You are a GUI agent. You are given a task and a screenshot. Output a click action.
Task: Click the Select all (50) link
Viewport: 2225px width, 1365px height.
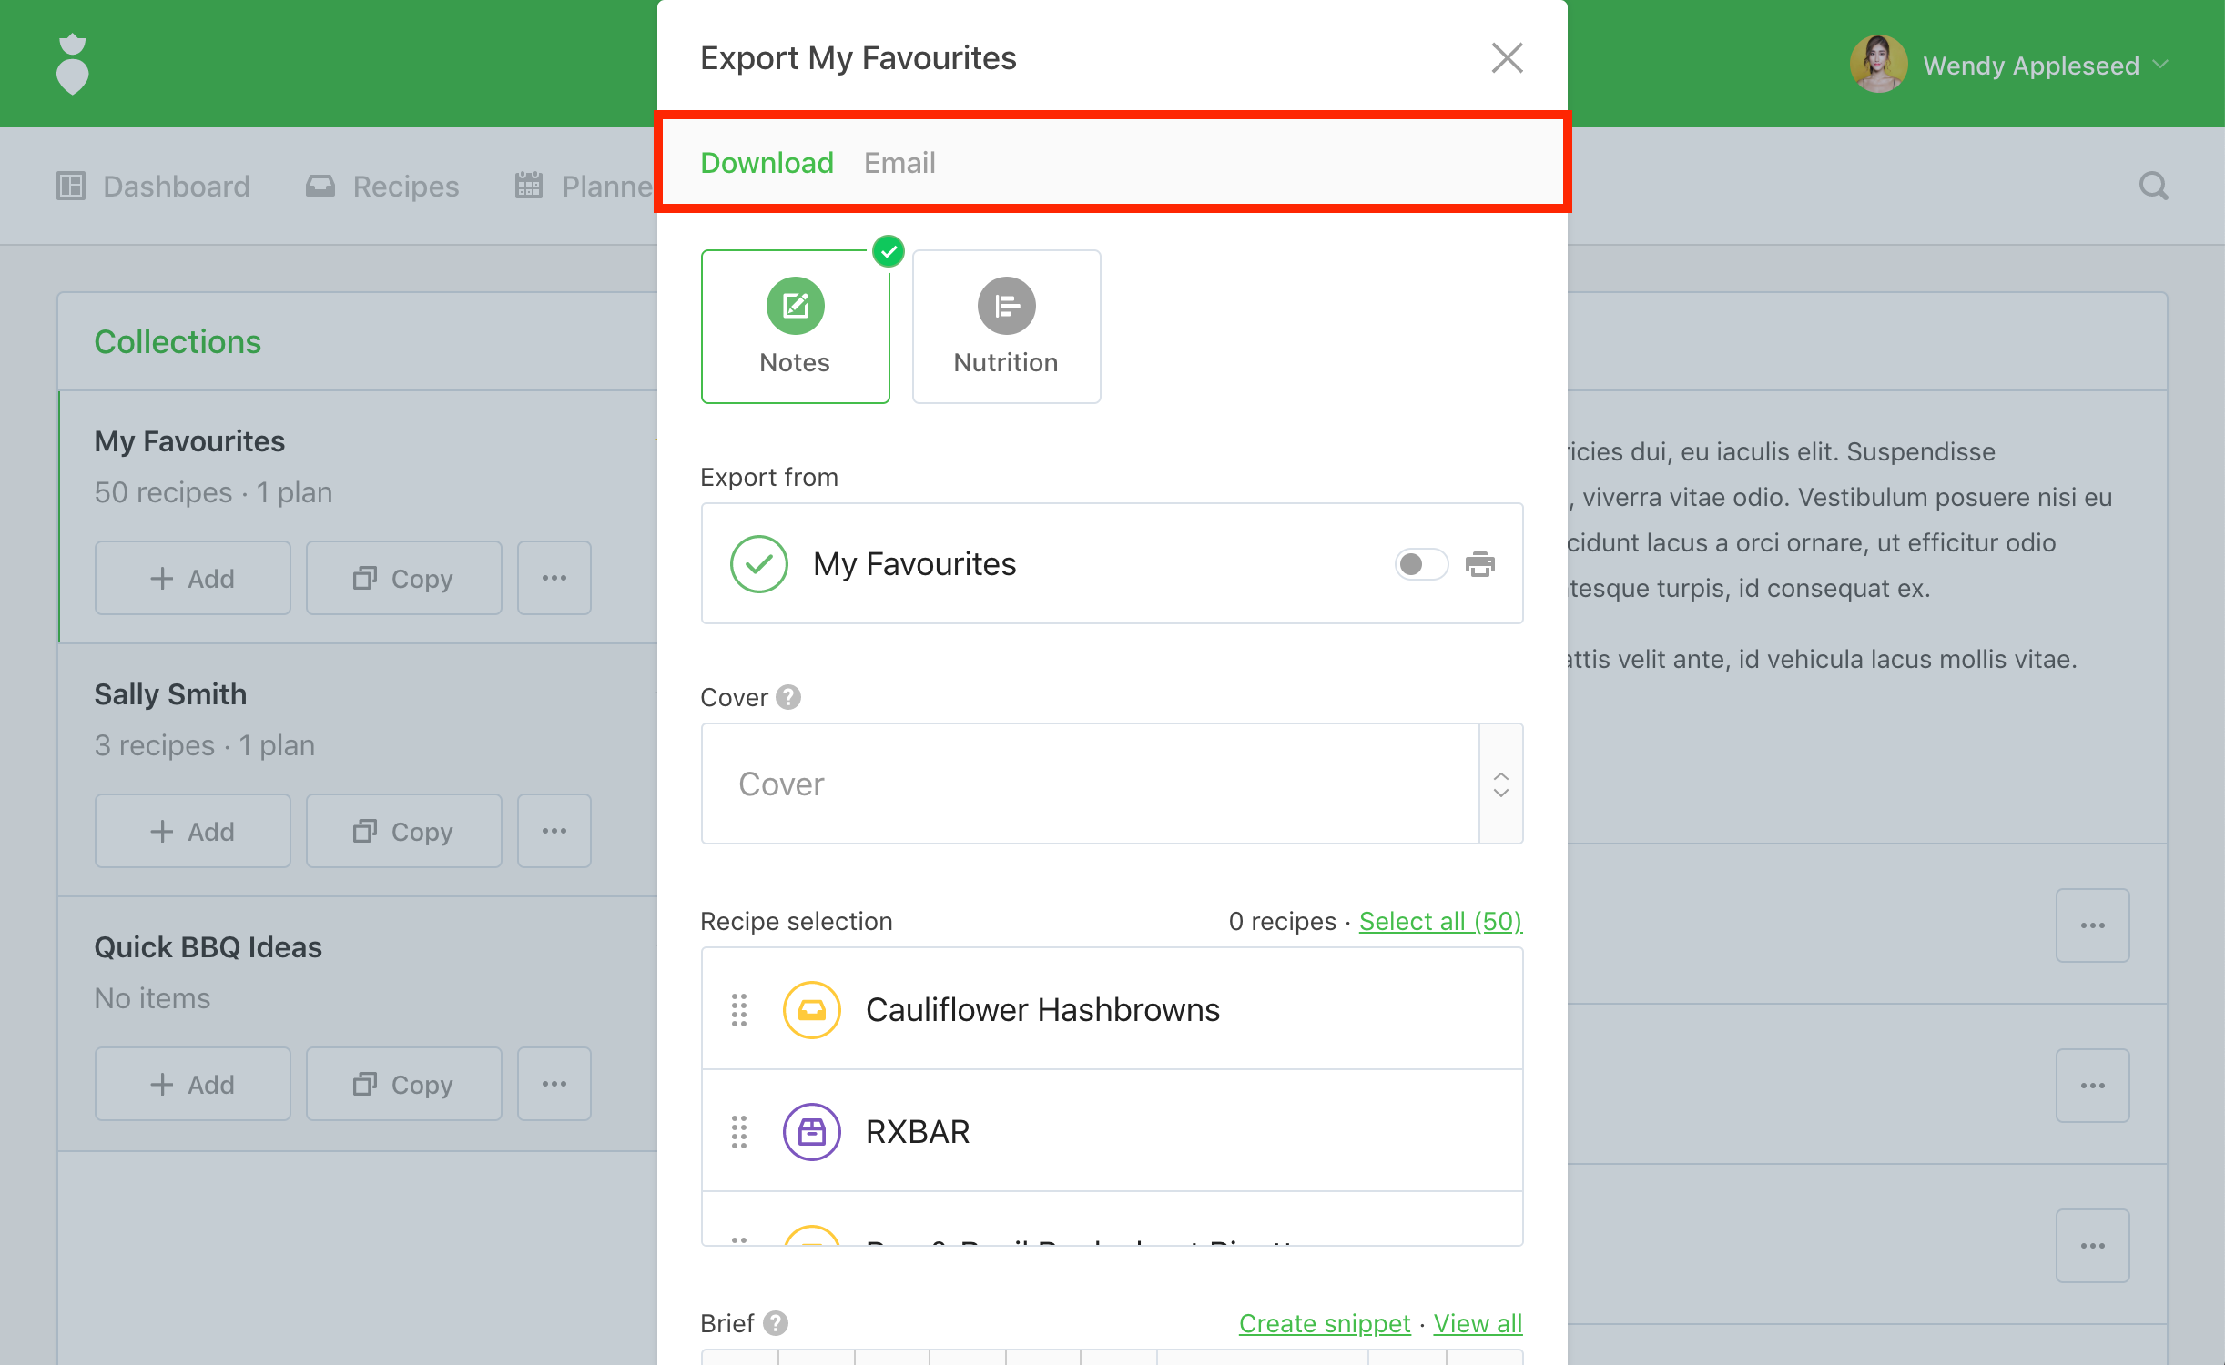coord(1439,921)
